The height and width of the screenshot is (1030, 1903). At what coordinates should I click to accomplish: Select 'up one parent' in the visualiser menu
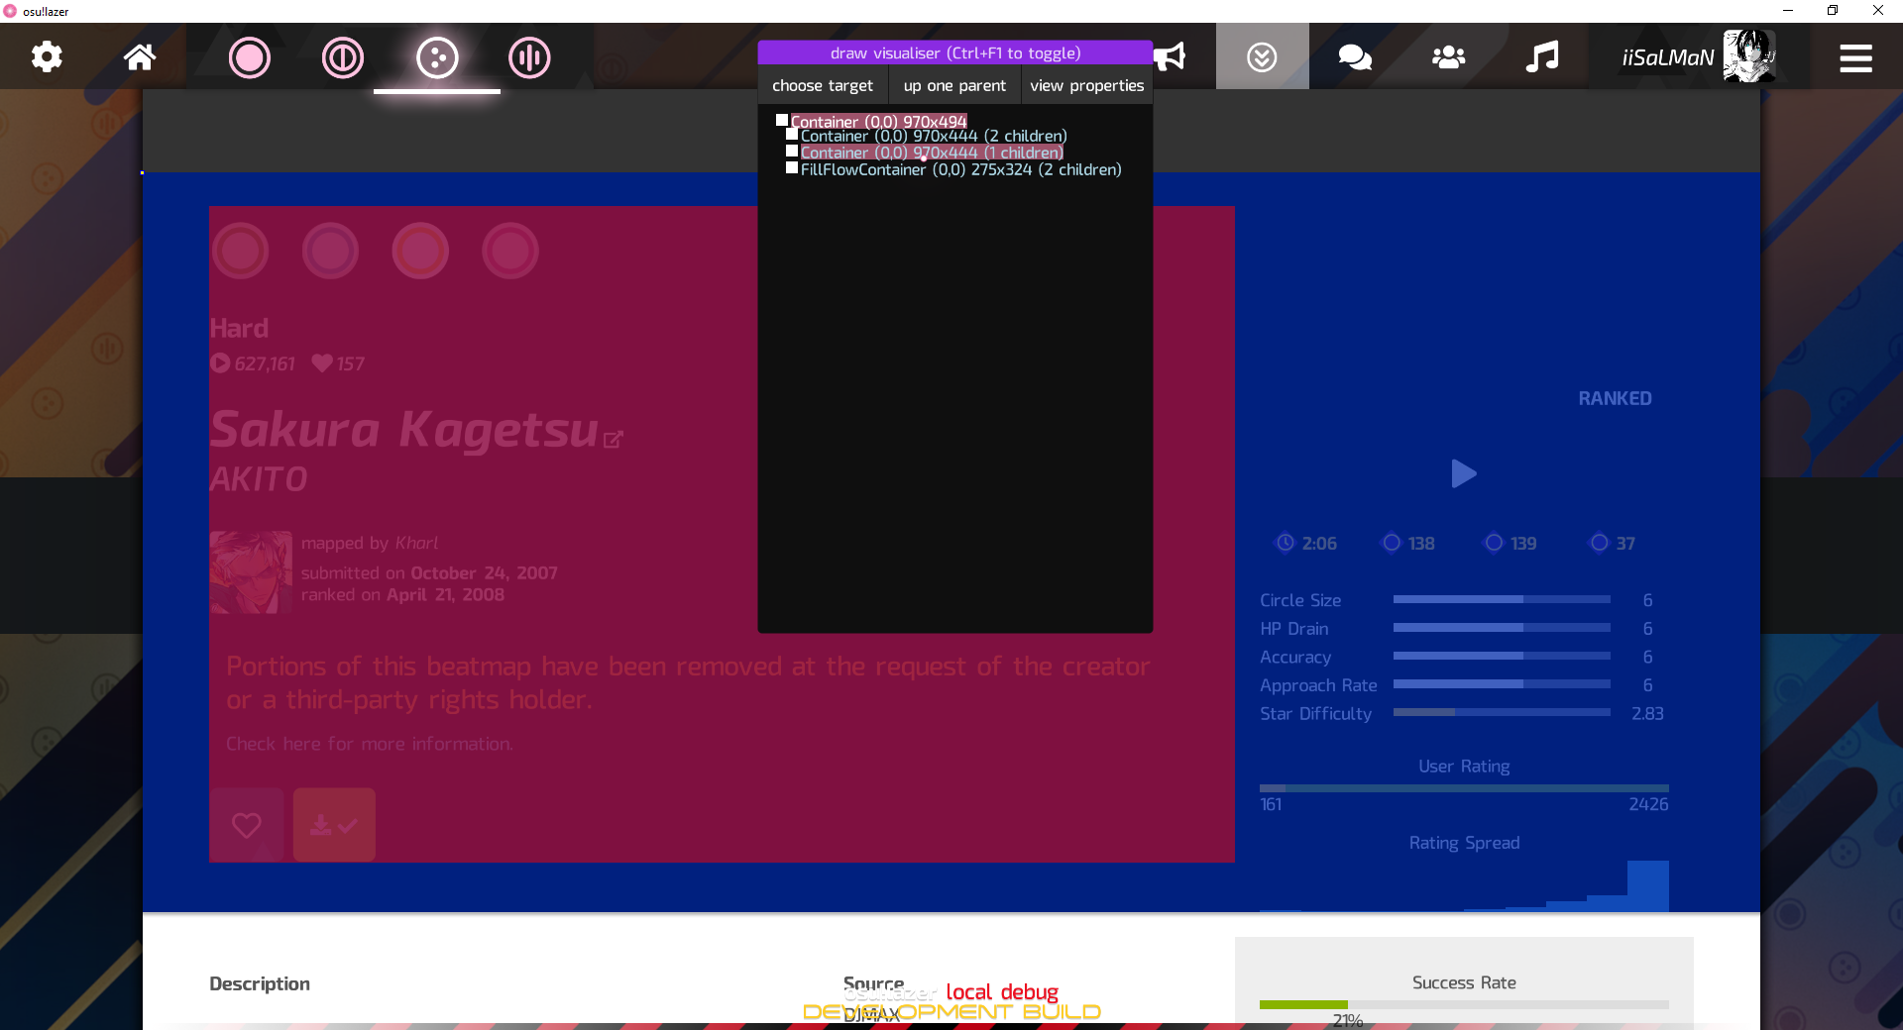(x=953, y=85)
